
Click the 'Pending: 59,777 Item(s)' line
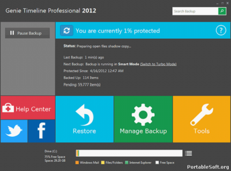pyautogui.click(x=82, y=85)
